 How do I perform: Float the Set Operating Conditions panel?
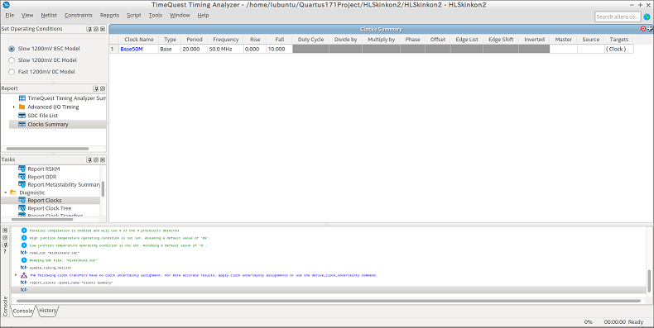pos(96,29)
